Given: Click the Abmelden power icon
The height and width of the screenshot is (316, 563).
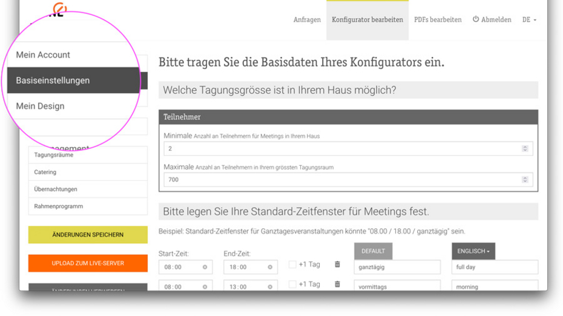Looking at the screenshot, I should (476, 19).
